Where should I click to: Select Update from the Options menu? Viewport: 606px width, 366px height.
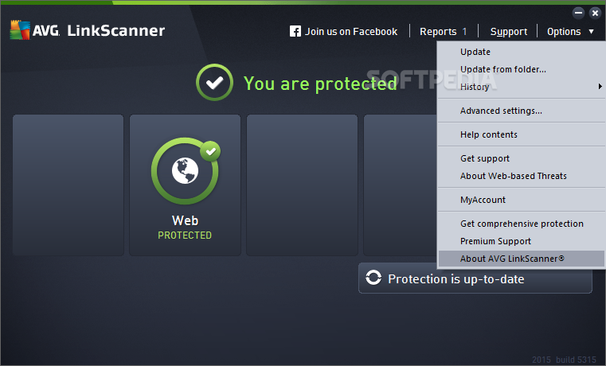click(521, 52)
